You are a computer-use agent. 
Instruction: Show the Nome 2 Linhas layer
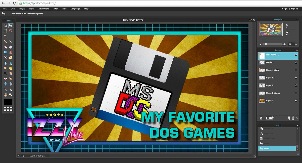pos(296,93)
